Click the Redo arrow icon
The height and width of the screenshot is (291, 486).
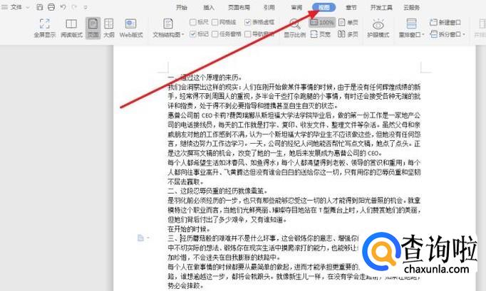[74, 7]
